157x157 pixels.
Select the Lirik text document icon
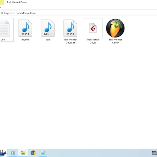(4, 28)
